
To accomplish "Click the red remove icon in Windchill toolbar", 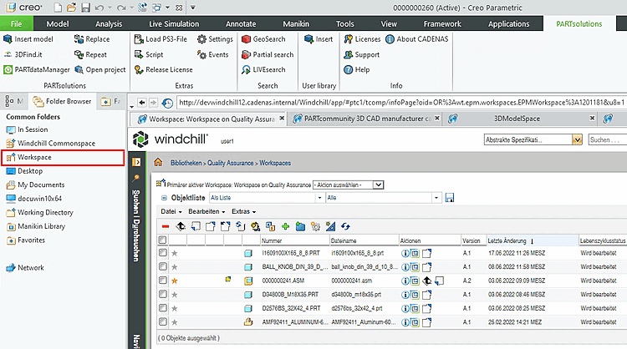I will [166, 225].
